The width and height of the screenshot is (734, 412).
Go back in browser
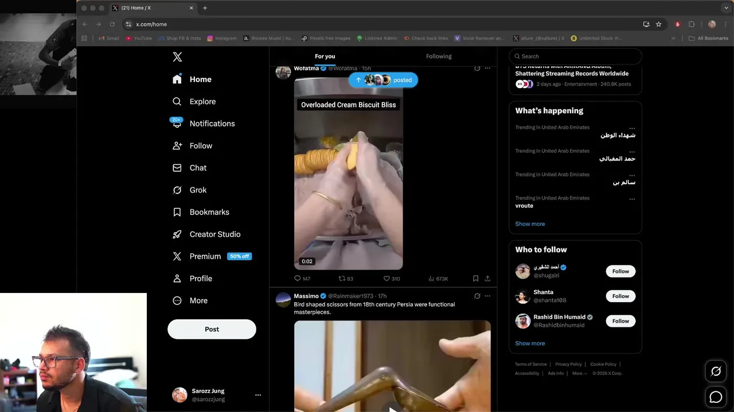point(85,24)
